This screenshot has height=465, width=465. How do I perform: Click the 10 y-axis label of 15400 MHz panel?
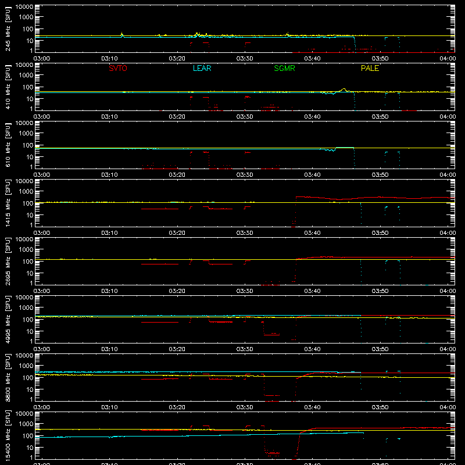click(x=30, y=448)
